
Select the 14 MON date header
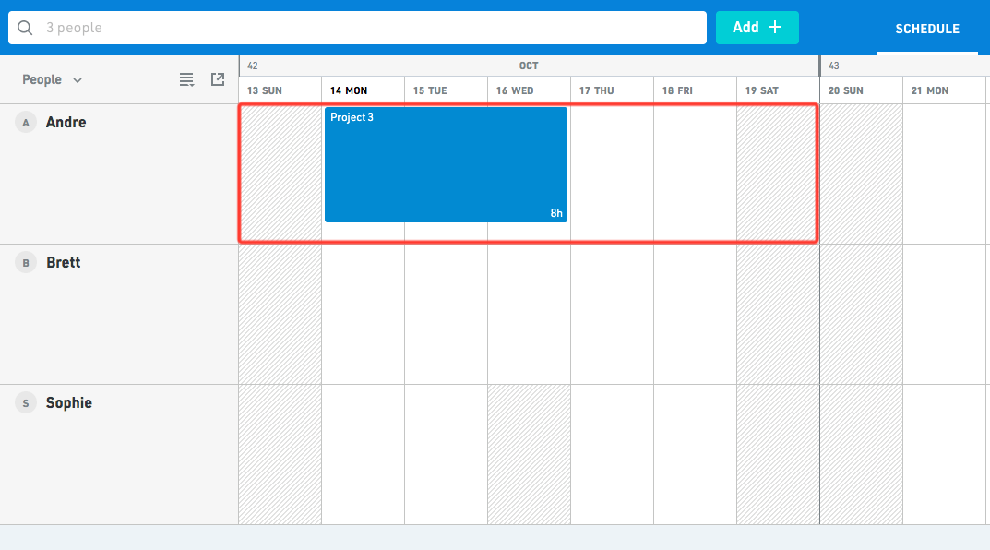349,90
